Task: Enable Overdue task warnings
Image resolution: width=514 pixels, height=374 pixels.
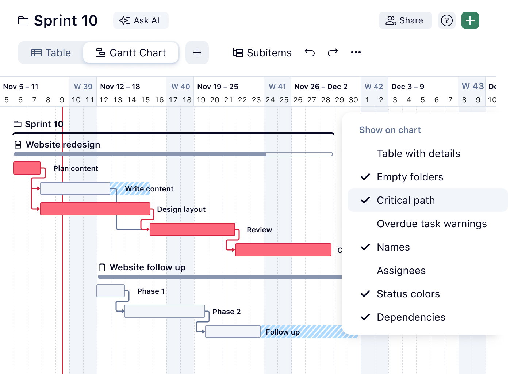Action: tap(428, 224)
